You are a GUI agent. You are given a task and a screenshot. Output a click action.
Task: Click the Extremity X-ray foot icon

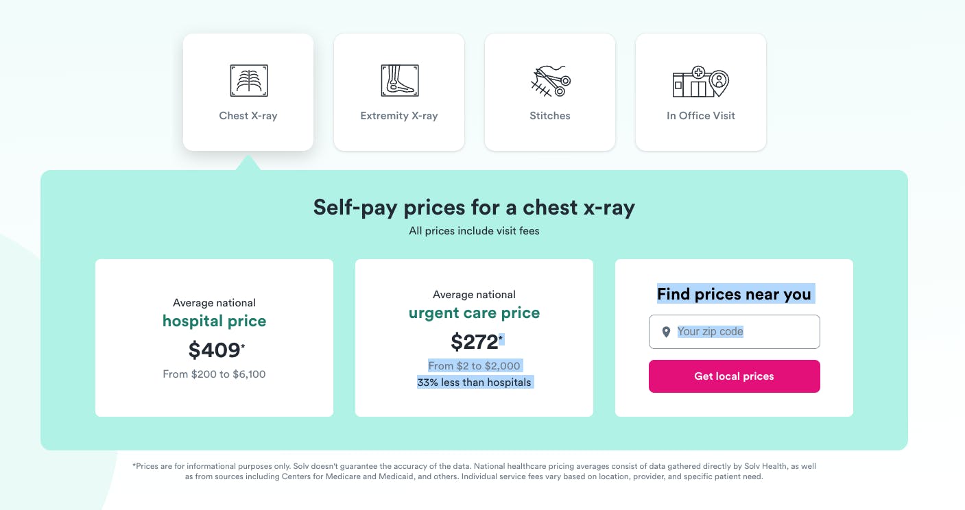tap(399, 81)
